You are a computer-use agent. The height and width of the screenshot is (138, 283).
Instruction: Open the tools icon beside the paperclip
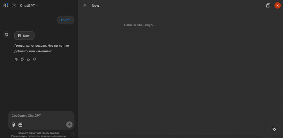21,125
